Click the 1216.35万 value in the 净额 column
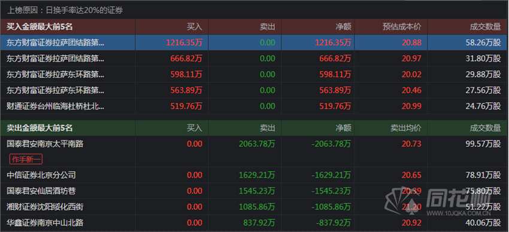Screen dimensions: 509x232 [333, 42]
